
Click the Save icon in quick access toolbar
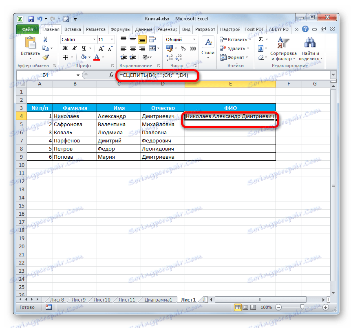(x=31, y=19)
